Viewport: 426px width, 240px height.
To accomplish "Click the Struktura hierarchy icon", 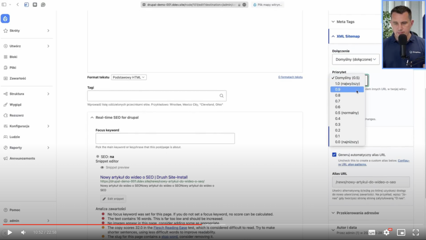I will click(x=5, y=94).
